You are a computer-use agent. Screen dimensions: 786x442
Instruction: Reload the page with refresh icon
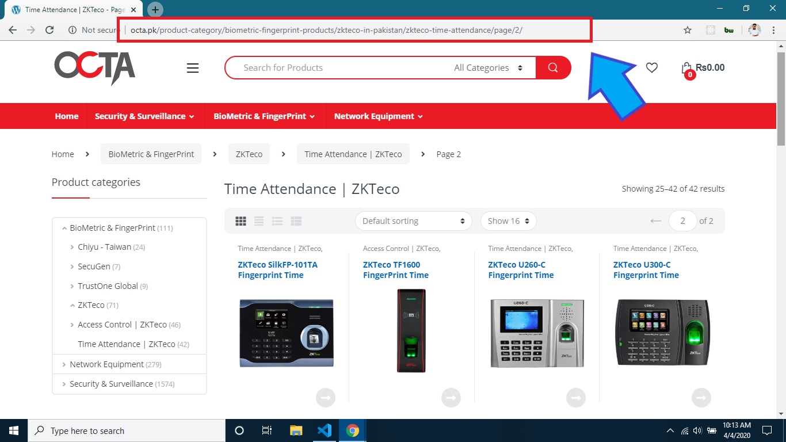49,30
